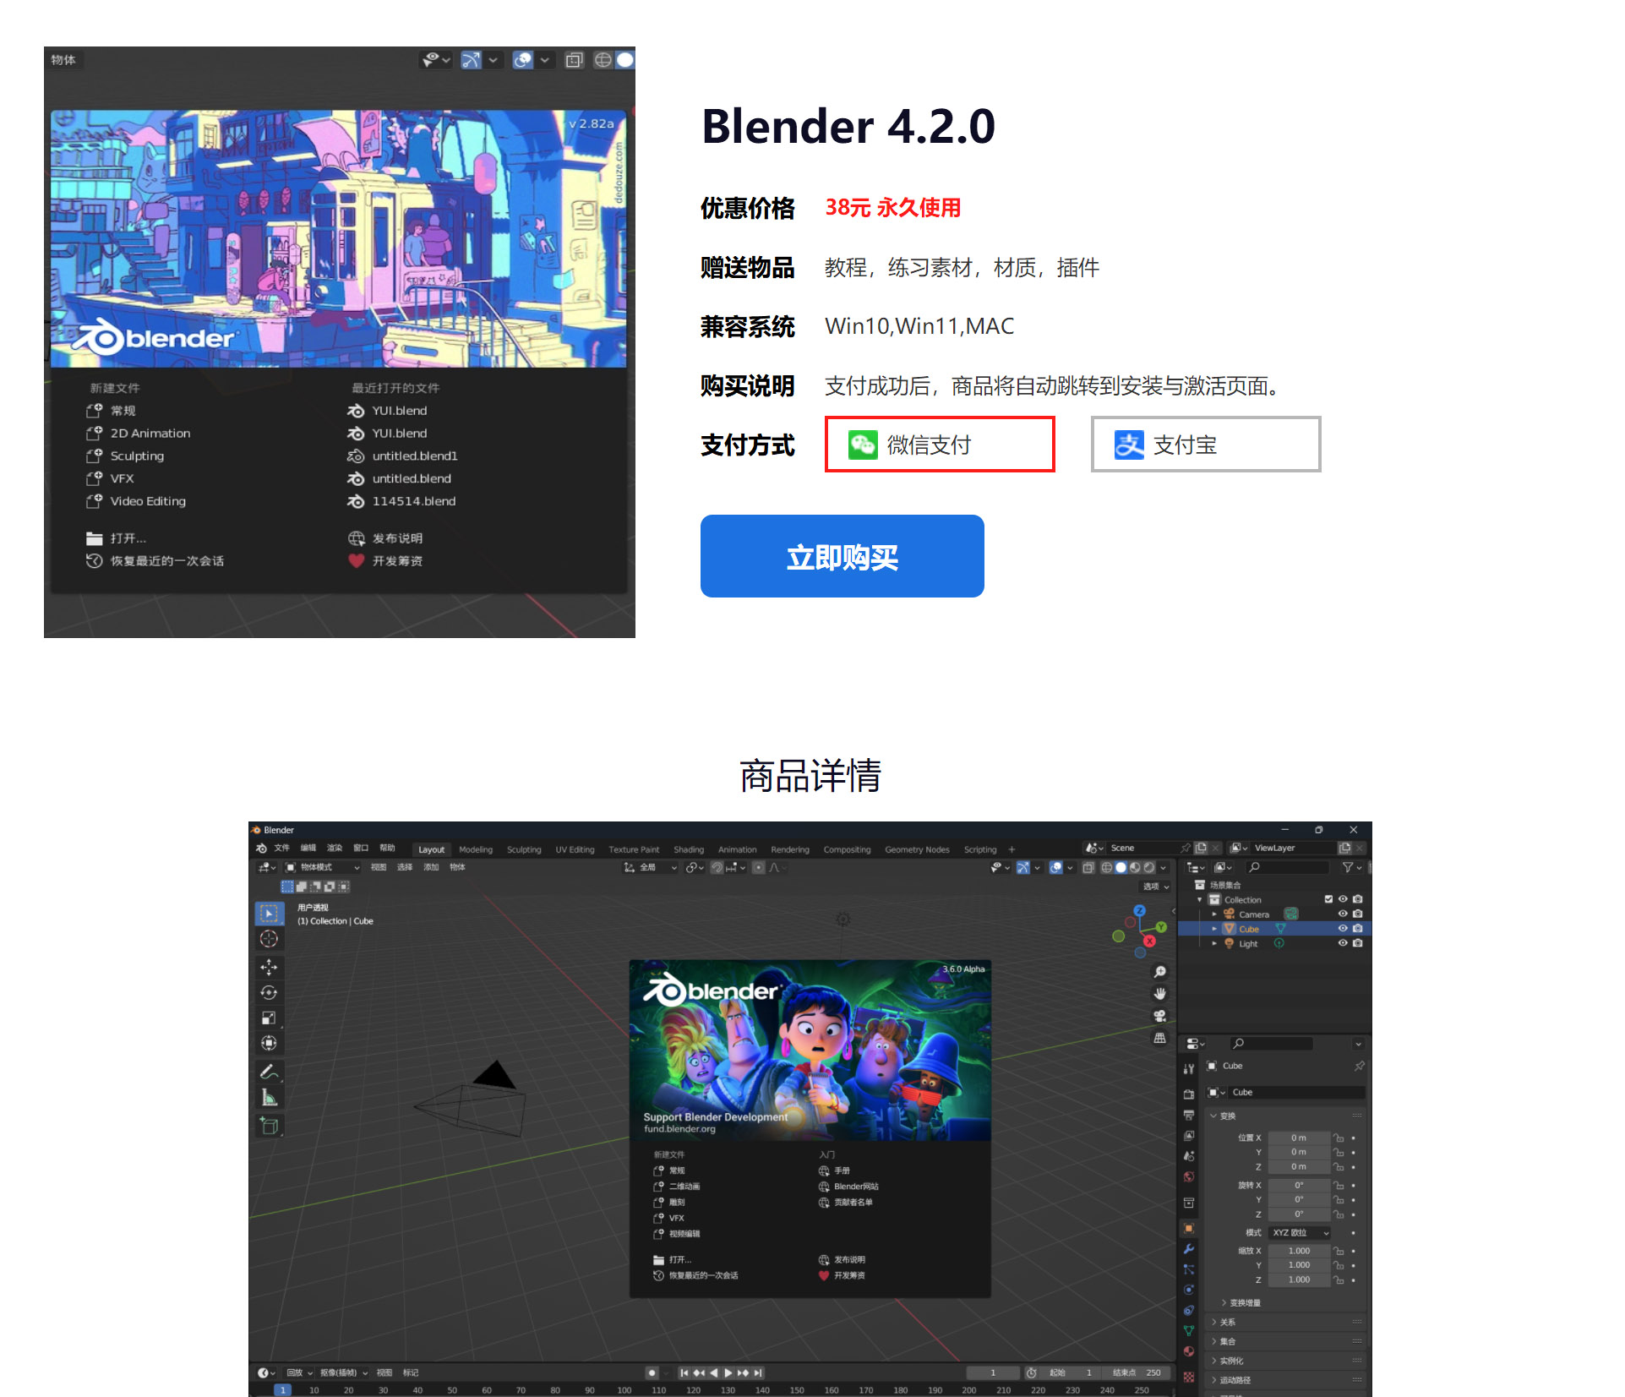Open the Shading workspace tab
The image size is (1625, 1397).
(x=689, y=849)
